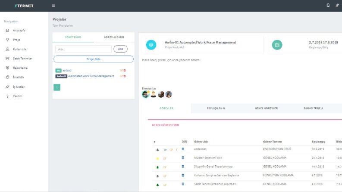Click bell for Kullanıcı Girişi ve Servise Başlama
The height and width of the screenshot is (192, 342).
point(157,176)
